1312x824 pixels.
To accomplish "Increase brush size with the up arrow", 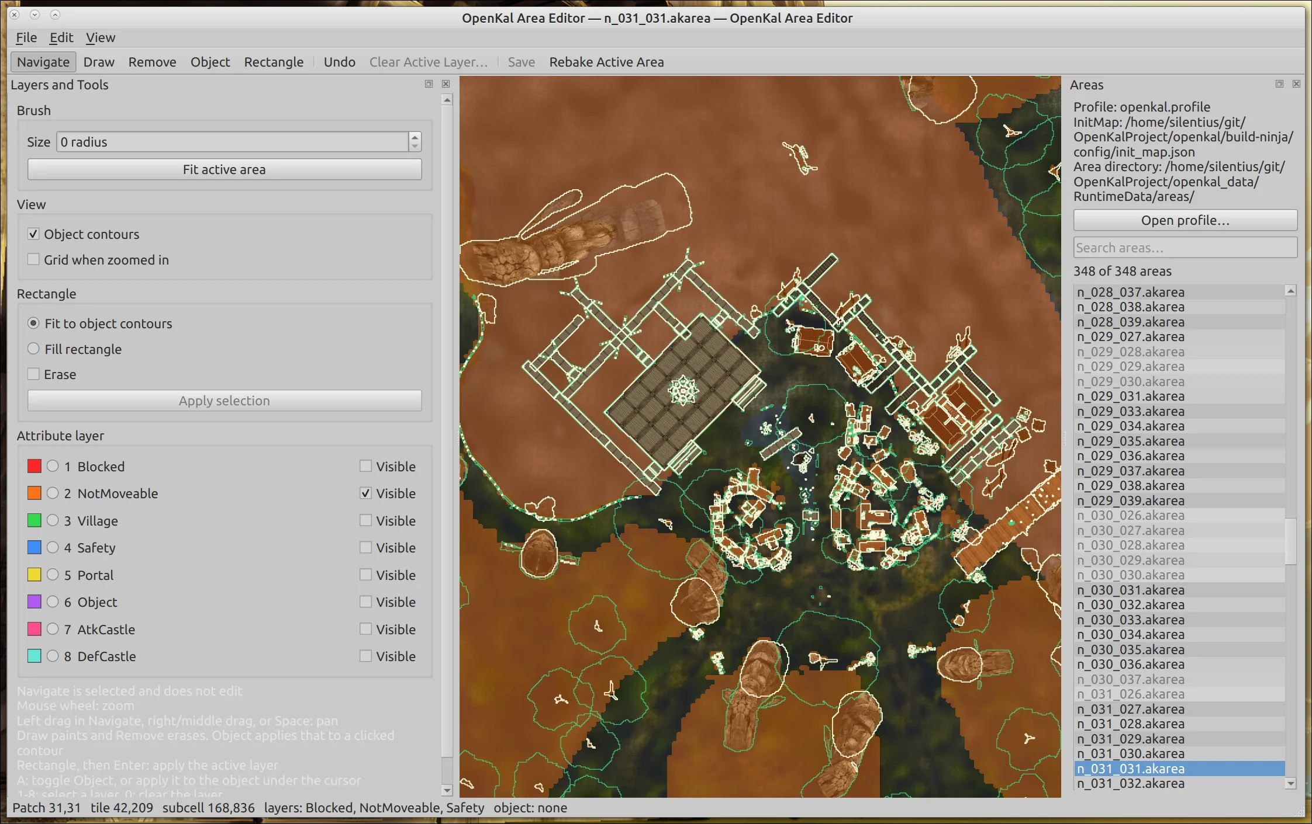I will click(415, 137).
